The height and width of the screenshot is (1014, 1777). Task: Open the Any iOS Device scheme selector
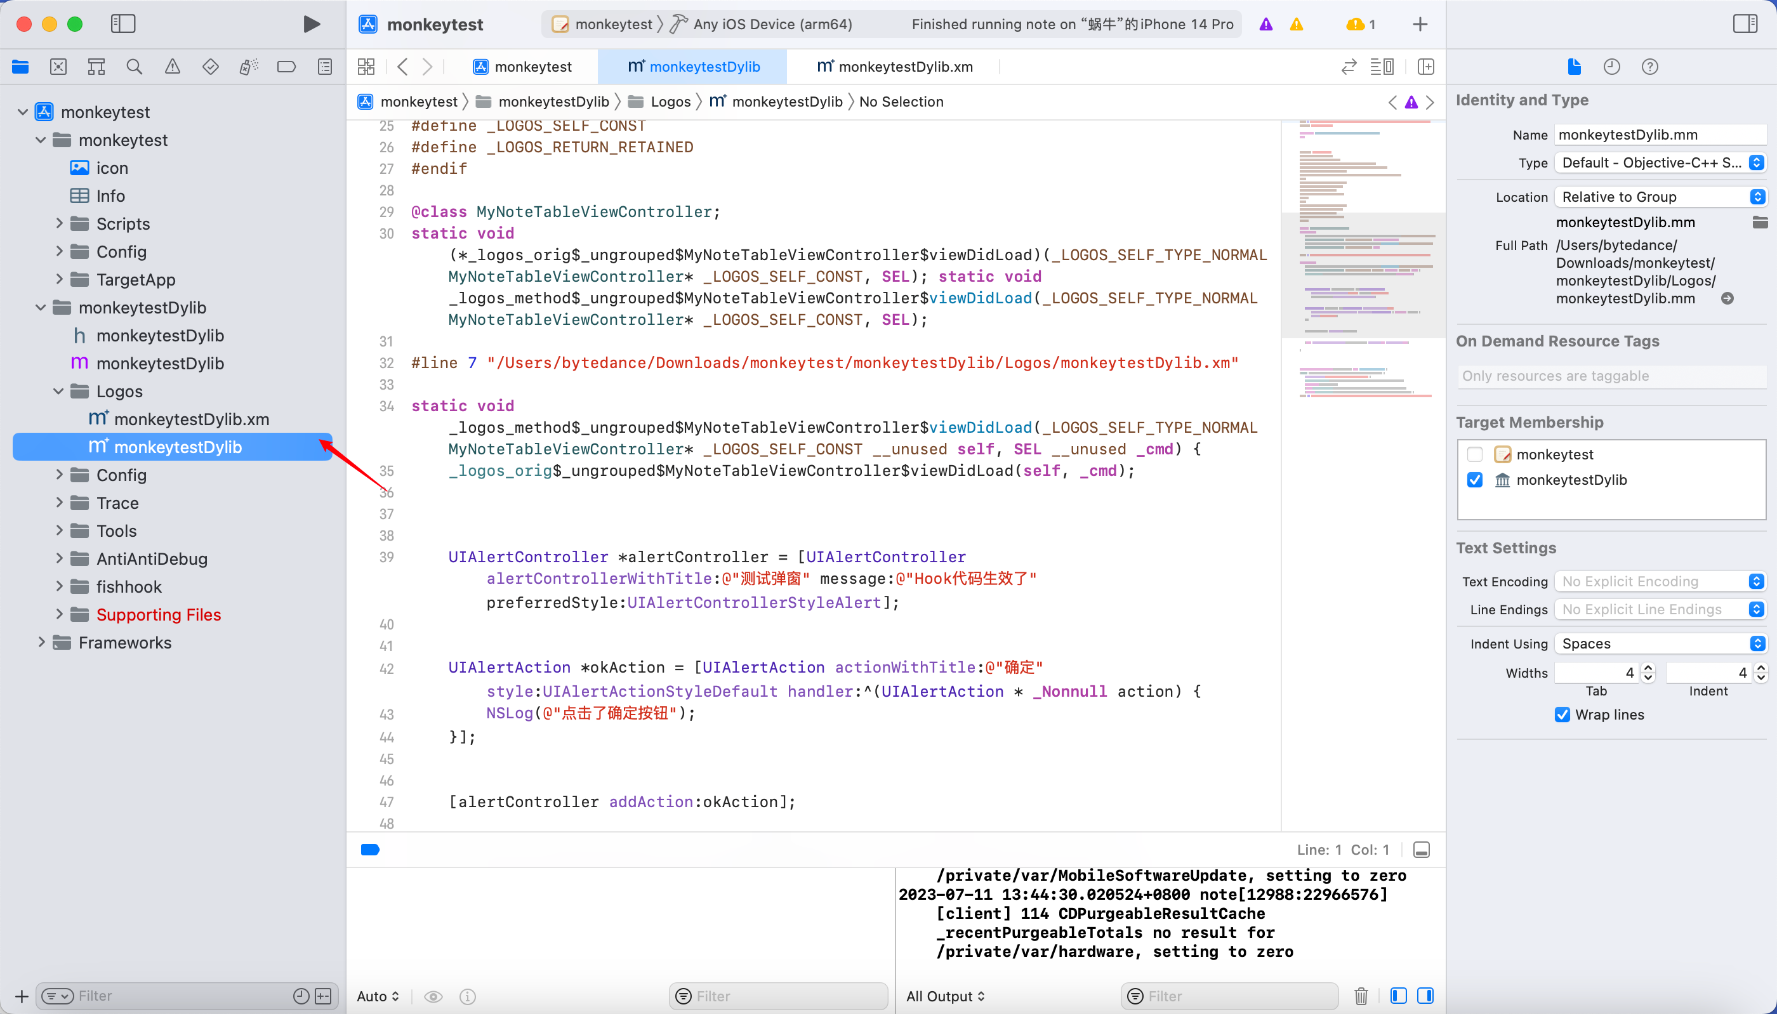point(772,23)
